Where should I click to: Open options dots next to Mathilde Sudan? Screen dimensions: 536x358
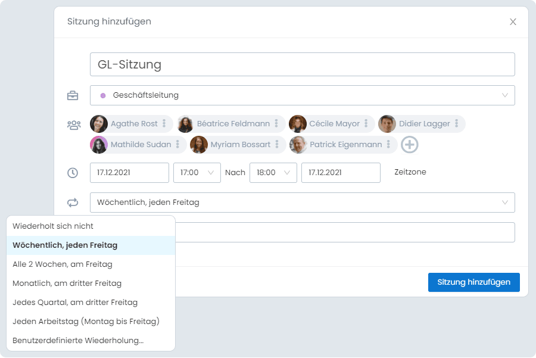[x=177, y=144]
